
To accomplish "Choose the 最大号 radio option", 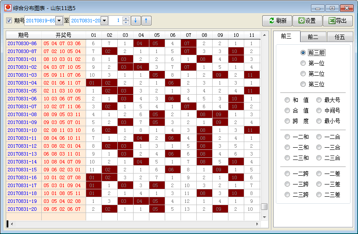I will coord(319,100).
